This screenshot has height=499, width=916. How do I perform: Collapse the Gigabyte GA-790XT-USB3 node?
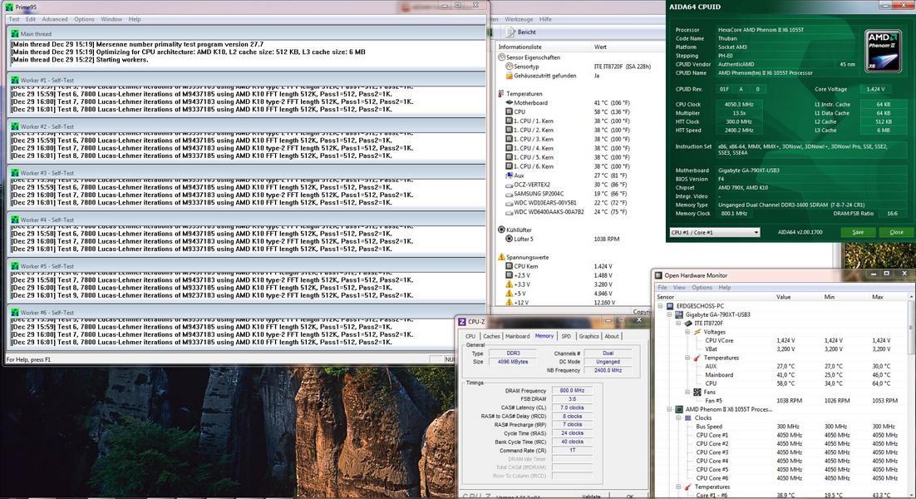coord(669,314)
